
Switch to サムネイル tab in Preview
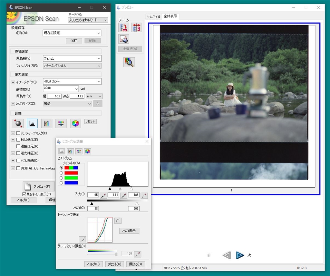point(154,16)
